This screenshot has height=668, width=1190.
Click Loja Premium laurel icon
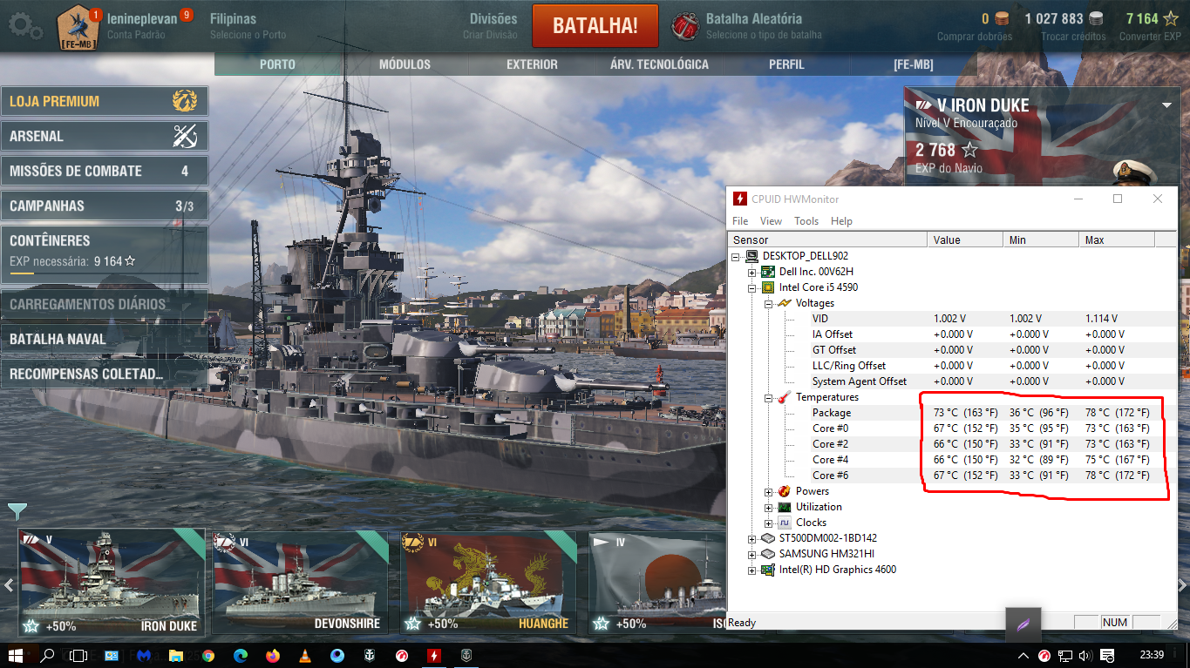tap(185, 101)
